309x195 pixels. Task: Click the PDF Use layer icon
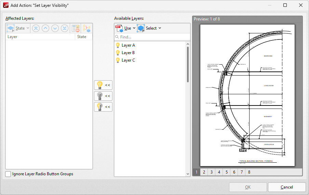(x=119, y=28)
